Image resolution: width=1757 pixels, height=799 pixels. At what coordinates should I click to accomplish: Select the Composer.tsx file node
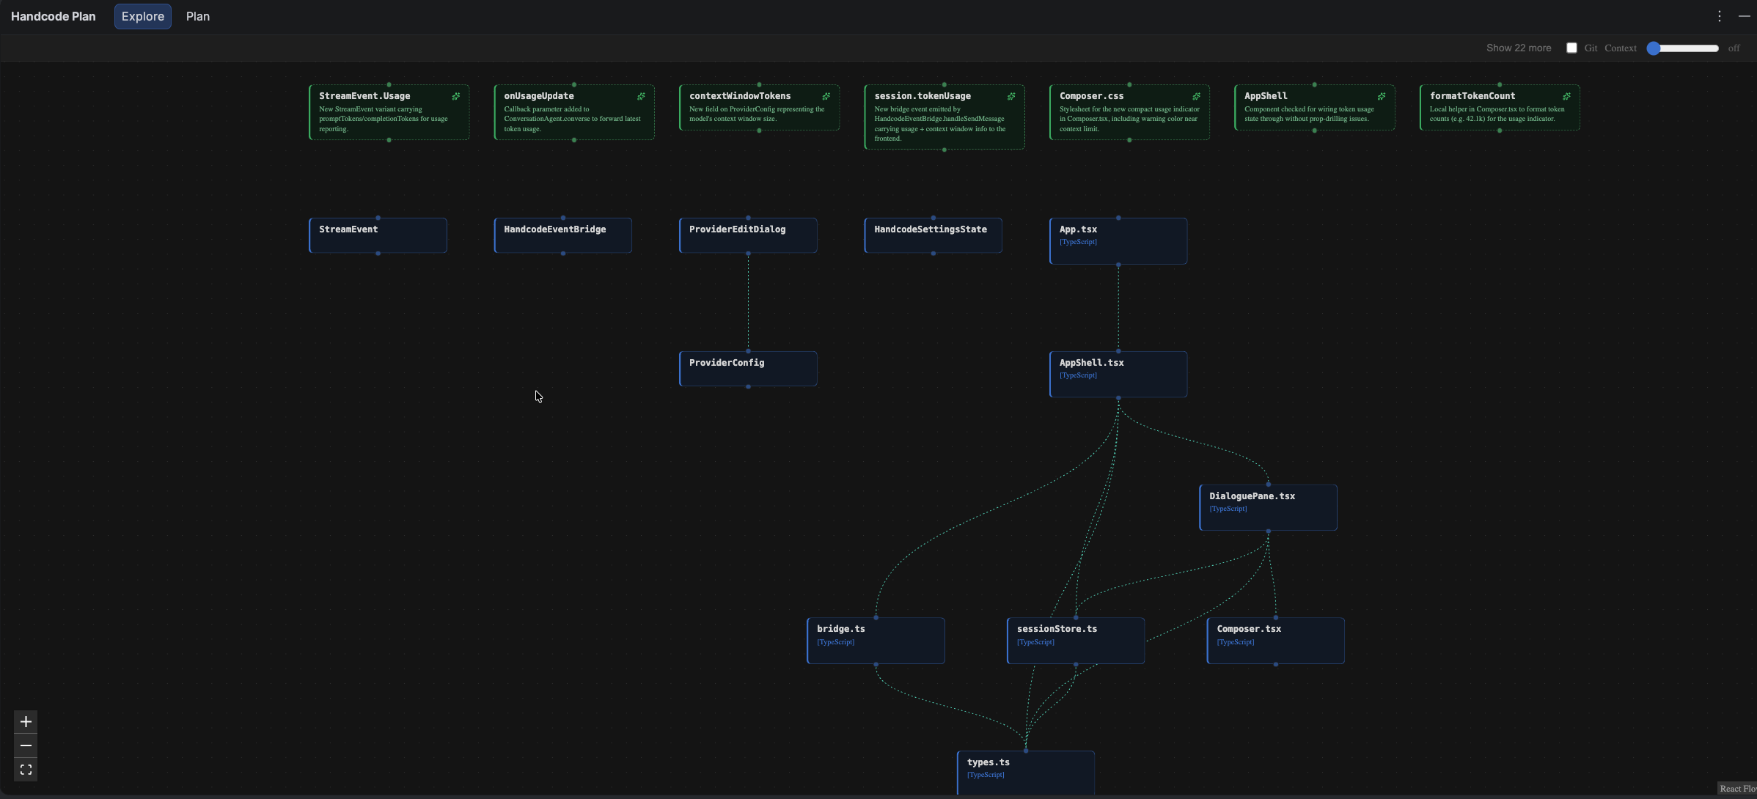click(x=1276, y=641)
